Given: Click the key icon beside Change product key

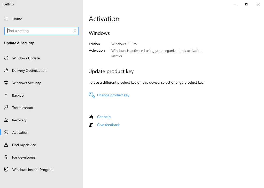Looking at the screenshot, I should [92, 95].
